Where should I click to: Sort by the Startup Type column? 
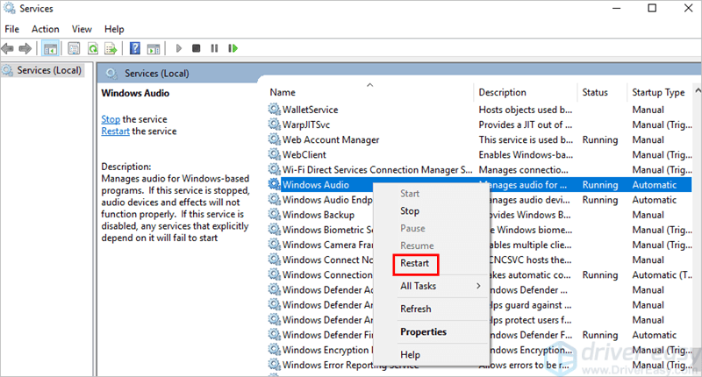click(x=658, y=92)
